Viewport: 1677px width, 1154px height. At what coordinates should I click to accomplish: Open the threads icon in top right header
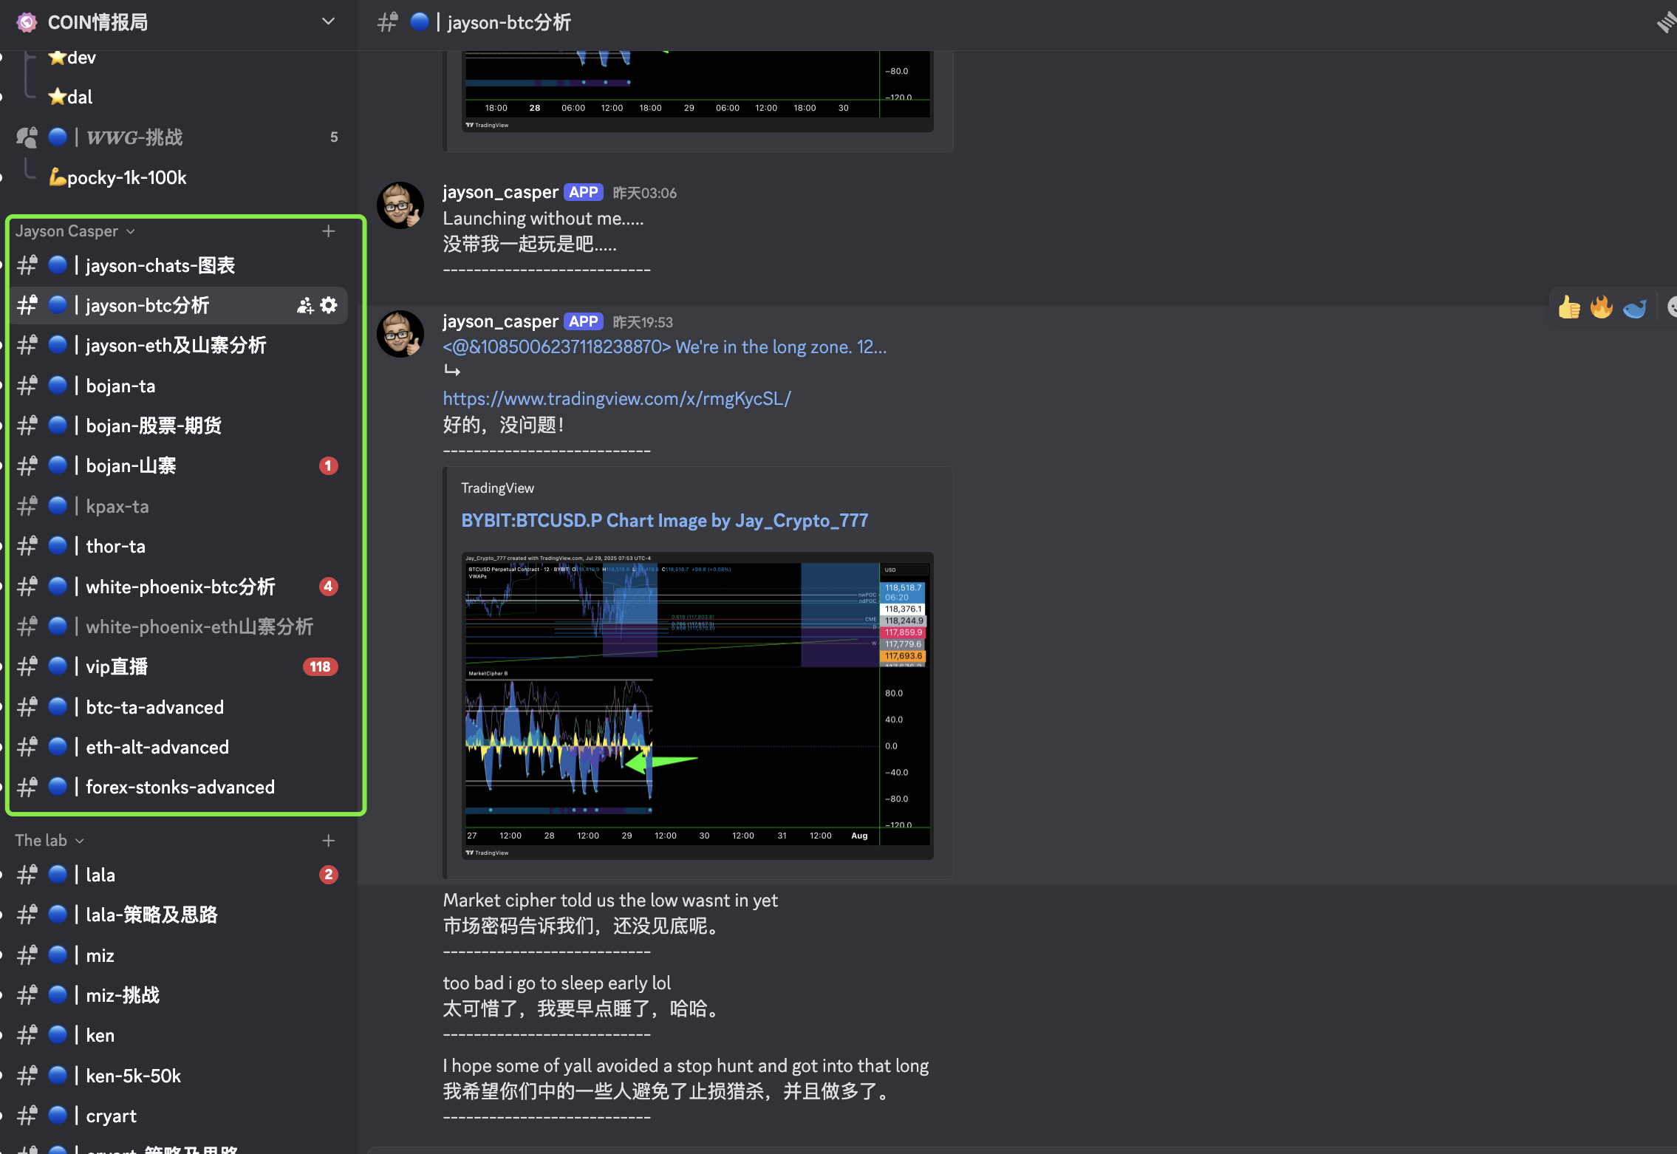1665,22
